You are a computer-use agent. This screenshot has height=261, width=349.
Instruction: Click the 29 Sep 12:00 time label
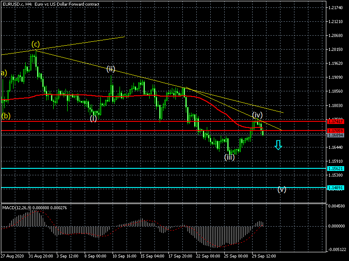pos(264,256)
